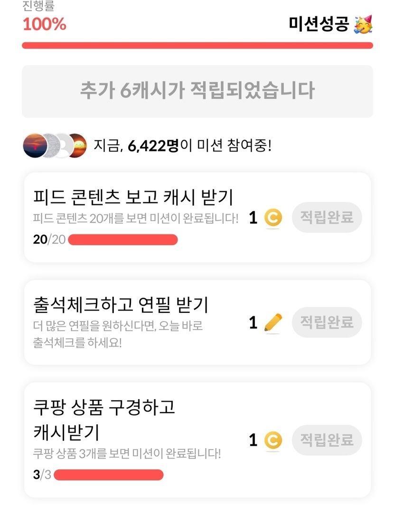Tap the pencil icon in the 출석체크 card

tap(273, 323)
